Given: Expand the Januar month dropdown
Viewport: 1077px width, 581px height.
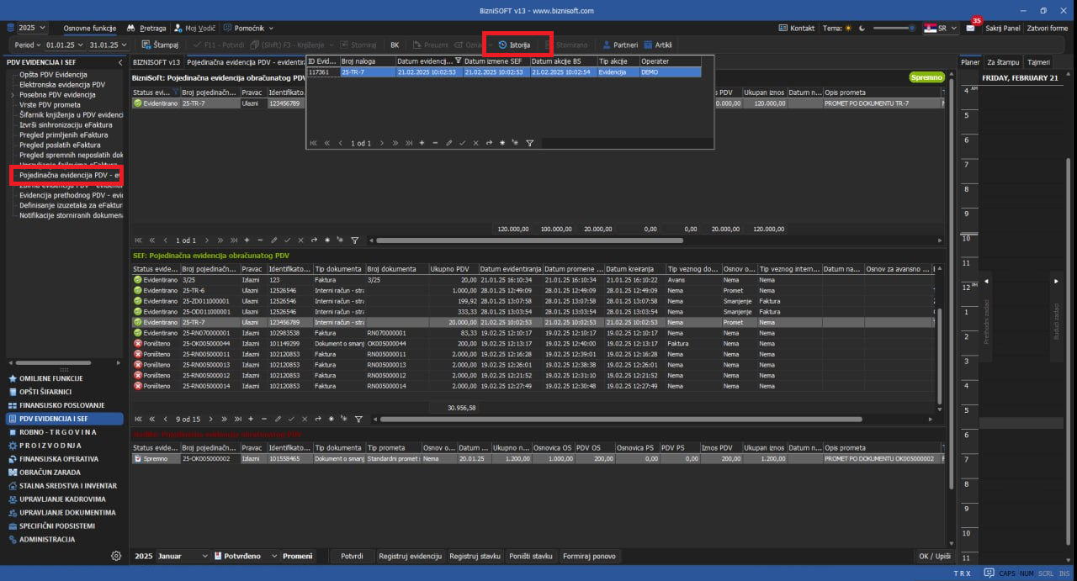Looking at the screenshot, I should [x=205, y=557].
